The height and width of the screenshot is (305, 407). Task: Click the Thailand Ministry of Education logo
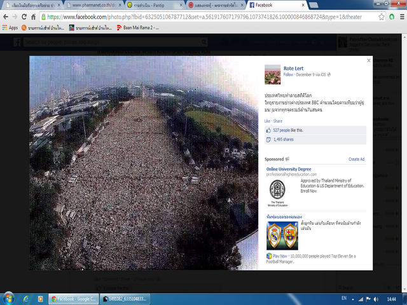tap(277, 193)
